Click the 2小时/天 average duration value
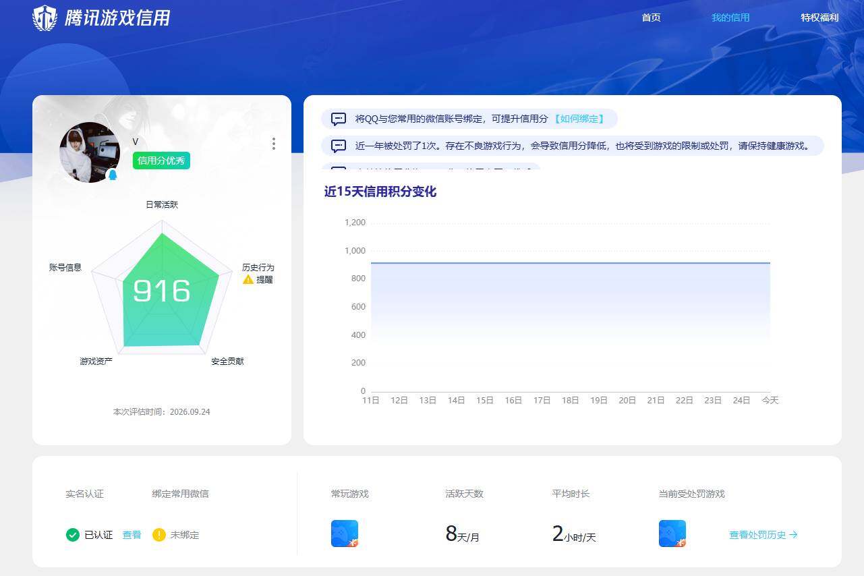The image size is (864, 576). click(574, 534)
